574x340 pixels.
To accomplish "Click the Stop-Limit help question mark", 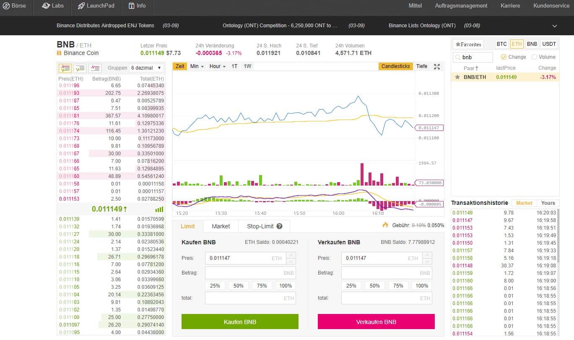I will [280, 226].
